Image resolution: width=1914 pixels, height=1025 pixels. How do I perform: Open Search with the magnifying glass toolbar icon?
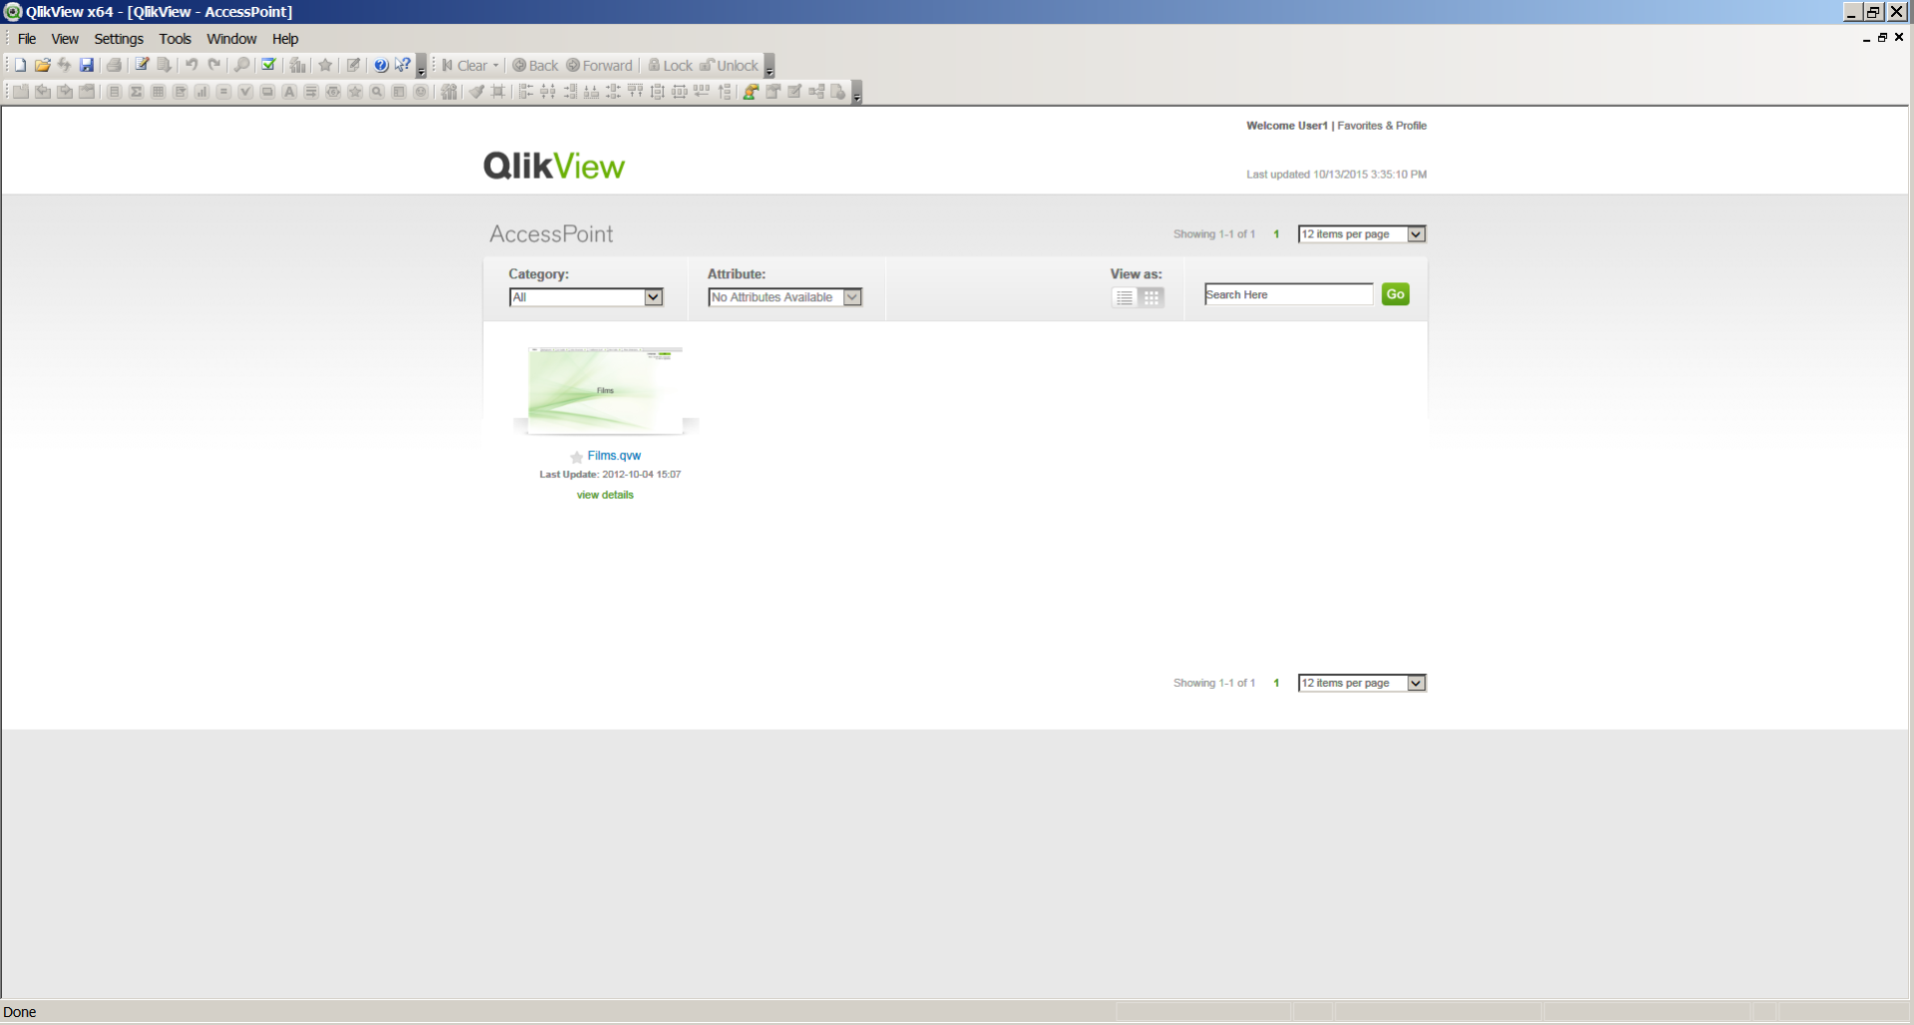pos(241,65)
